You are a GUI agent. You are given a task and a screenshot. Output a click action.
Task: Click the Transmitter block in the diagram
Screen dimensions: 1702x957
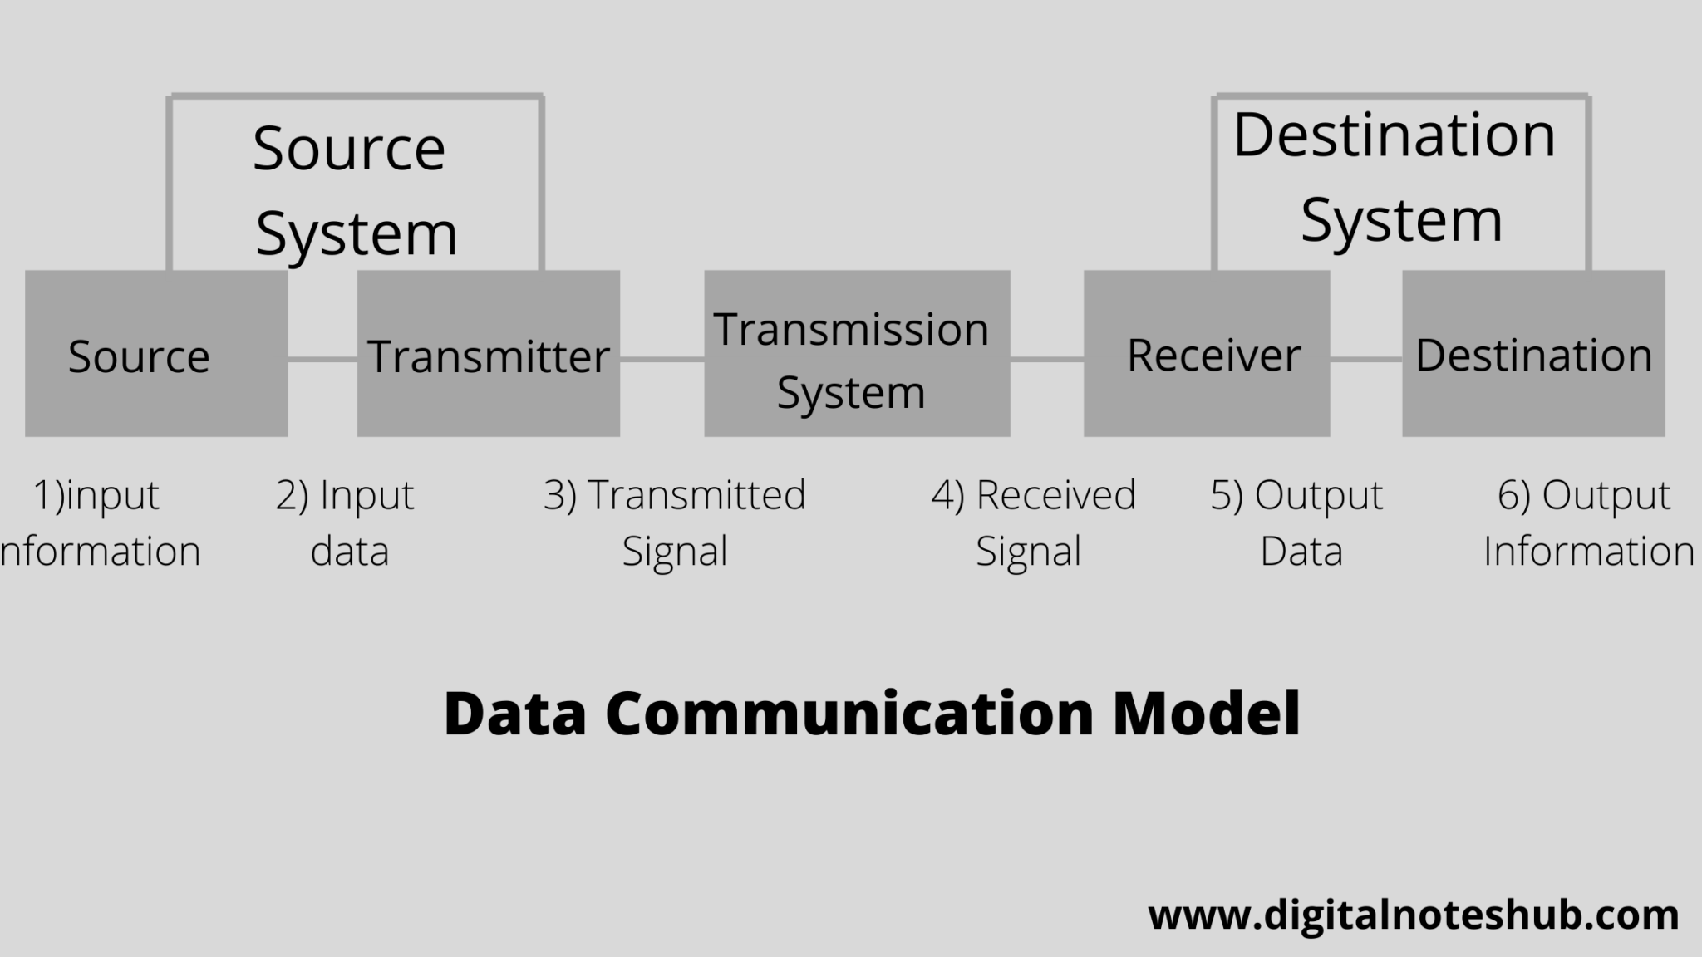(x=488, y=356)
